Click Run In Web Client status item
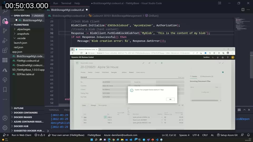Viewport: 253px width, 142px height. tap(21, 135)
